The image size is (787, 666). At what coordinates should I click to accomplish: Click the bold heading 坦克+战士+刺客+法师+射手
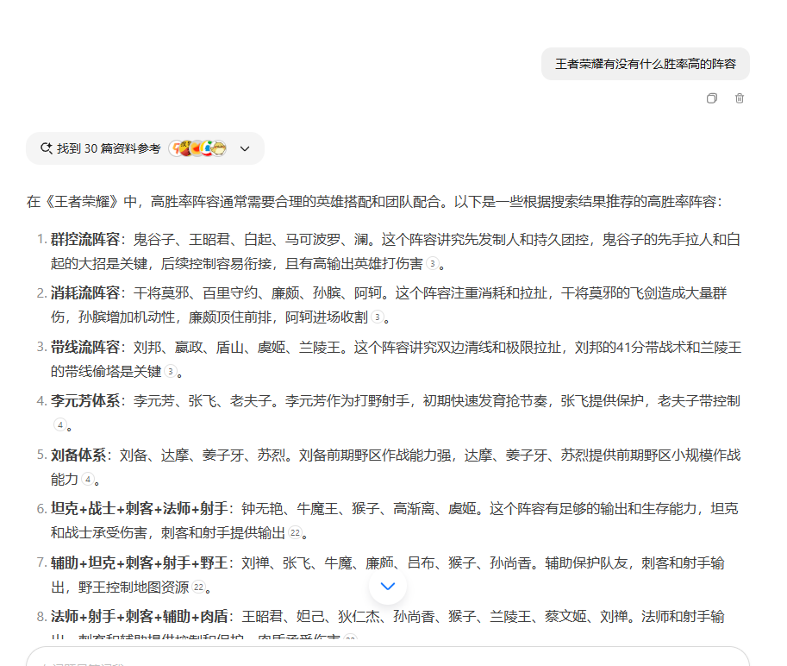(x=139, y=509)
